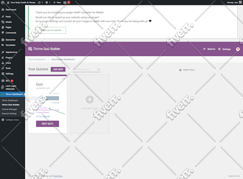Click the red SEO notification badge in sidebar
This screenshot has width=243, height=179.
tap(12, 81)
